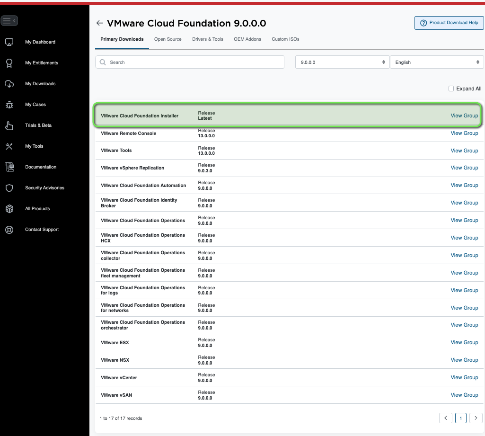
Task: Go back using the arrow beside title
Action: 99,23
